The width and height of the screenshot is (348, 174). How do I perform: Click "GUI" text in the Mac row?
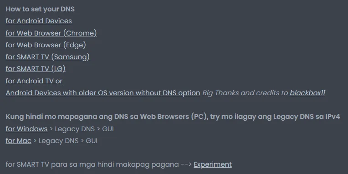coord(92,141)
